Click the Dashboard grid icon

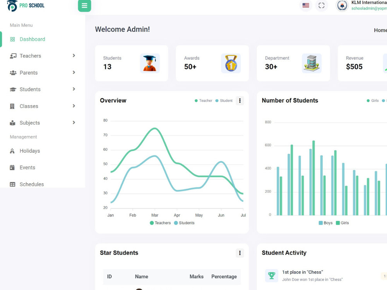click(x=12, y=39)
